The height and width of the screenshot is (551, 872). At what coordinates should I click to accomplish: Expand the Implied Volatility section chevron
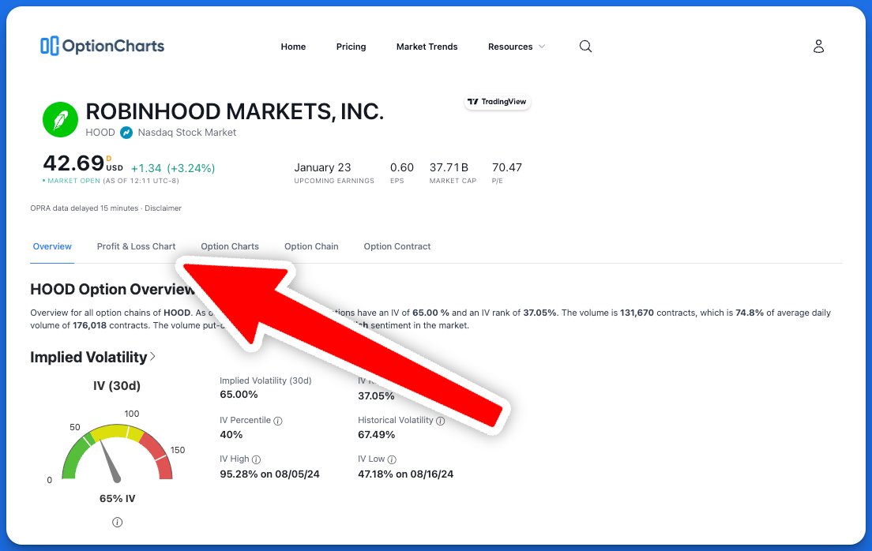152,357
